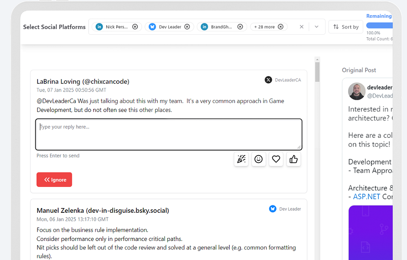Click the LaBrina Loving (@chixcancode) name
The width and height of the screenshot is (407, 260).
(x=83, y=81)
